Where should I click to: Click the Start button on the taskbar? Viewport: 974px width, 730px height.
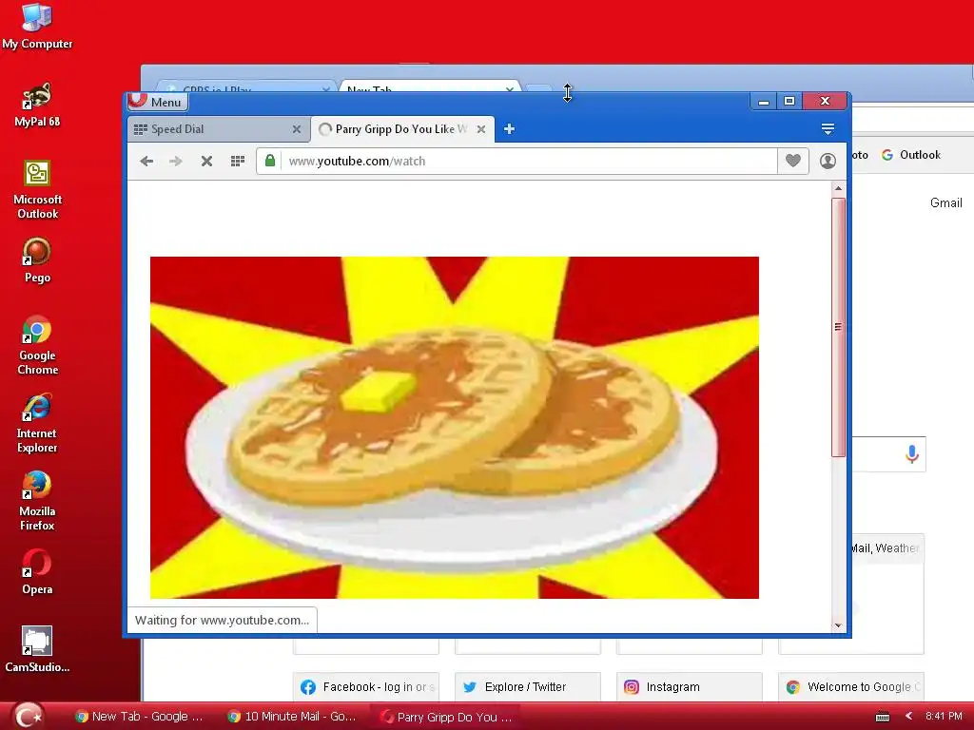[x=28, y=716]
